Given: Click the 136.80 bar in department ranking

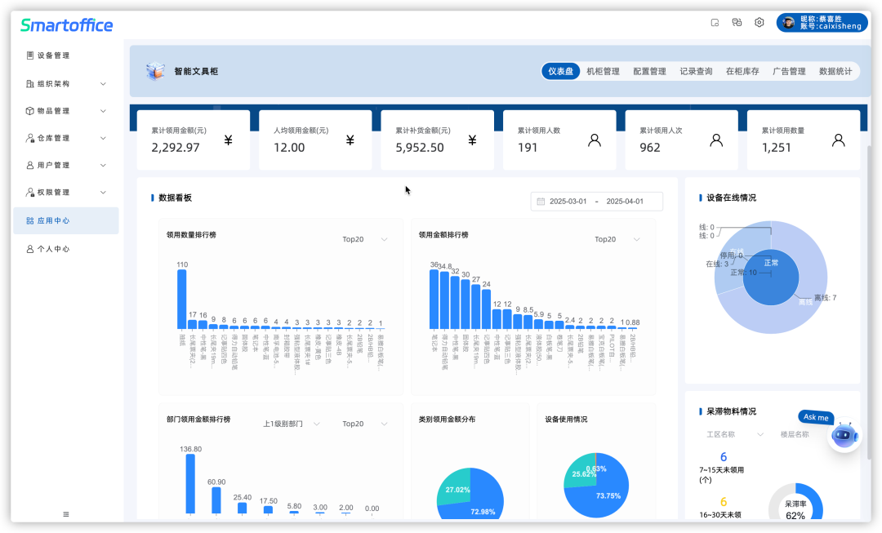Looking at the screenshot, I should tap(190, 483).
